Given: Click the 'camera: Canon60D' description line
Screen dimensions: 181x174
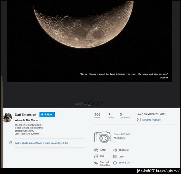Looking at the screenshot, I should pyautogui.click(x=24, y=131).
